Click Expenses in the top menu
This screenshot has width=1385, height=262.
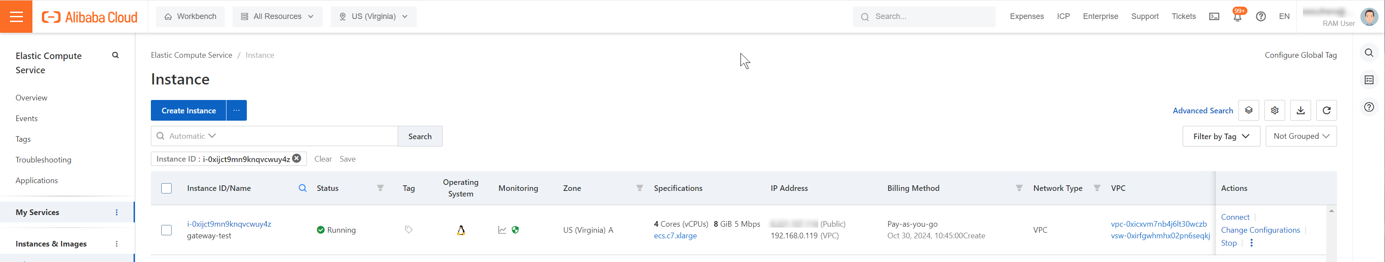tap(1026, 16)
